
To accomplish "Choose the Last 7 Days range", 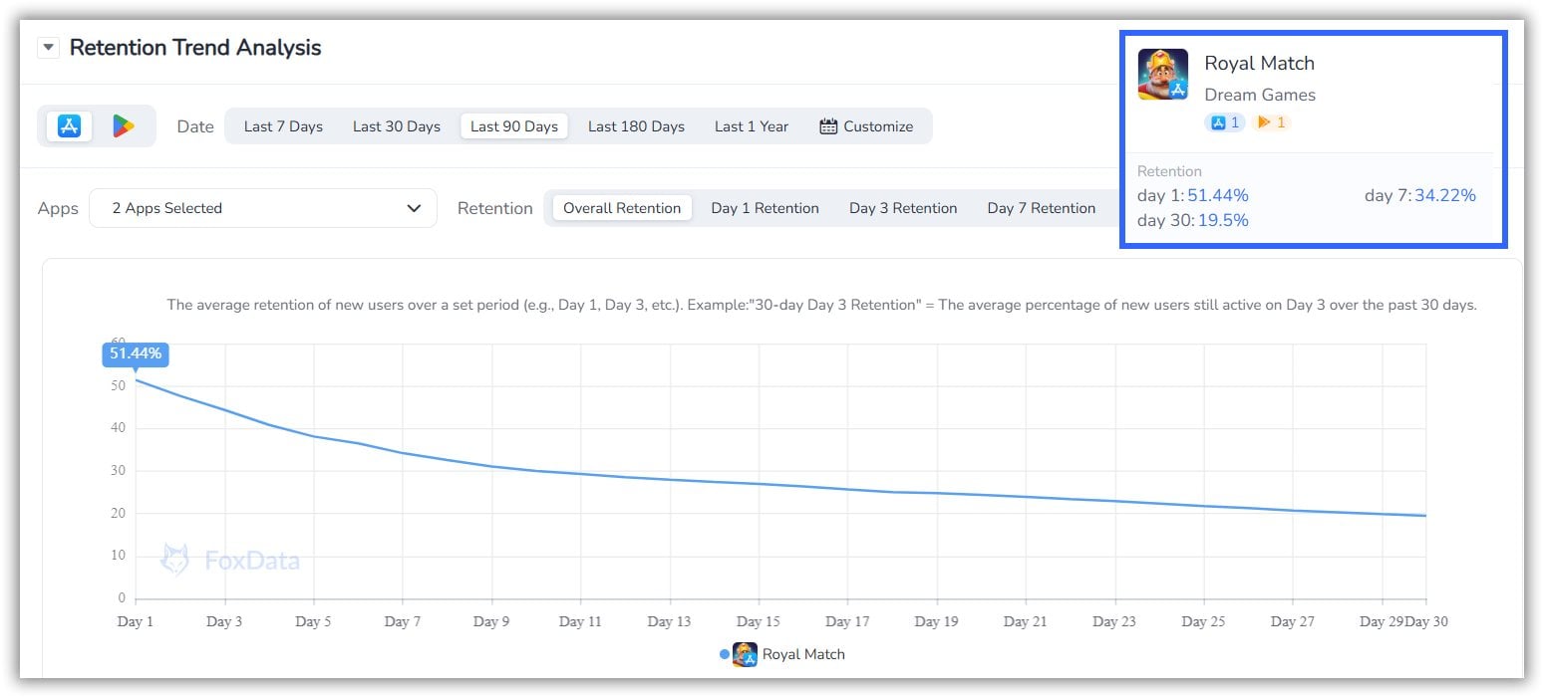I will 283,126.
